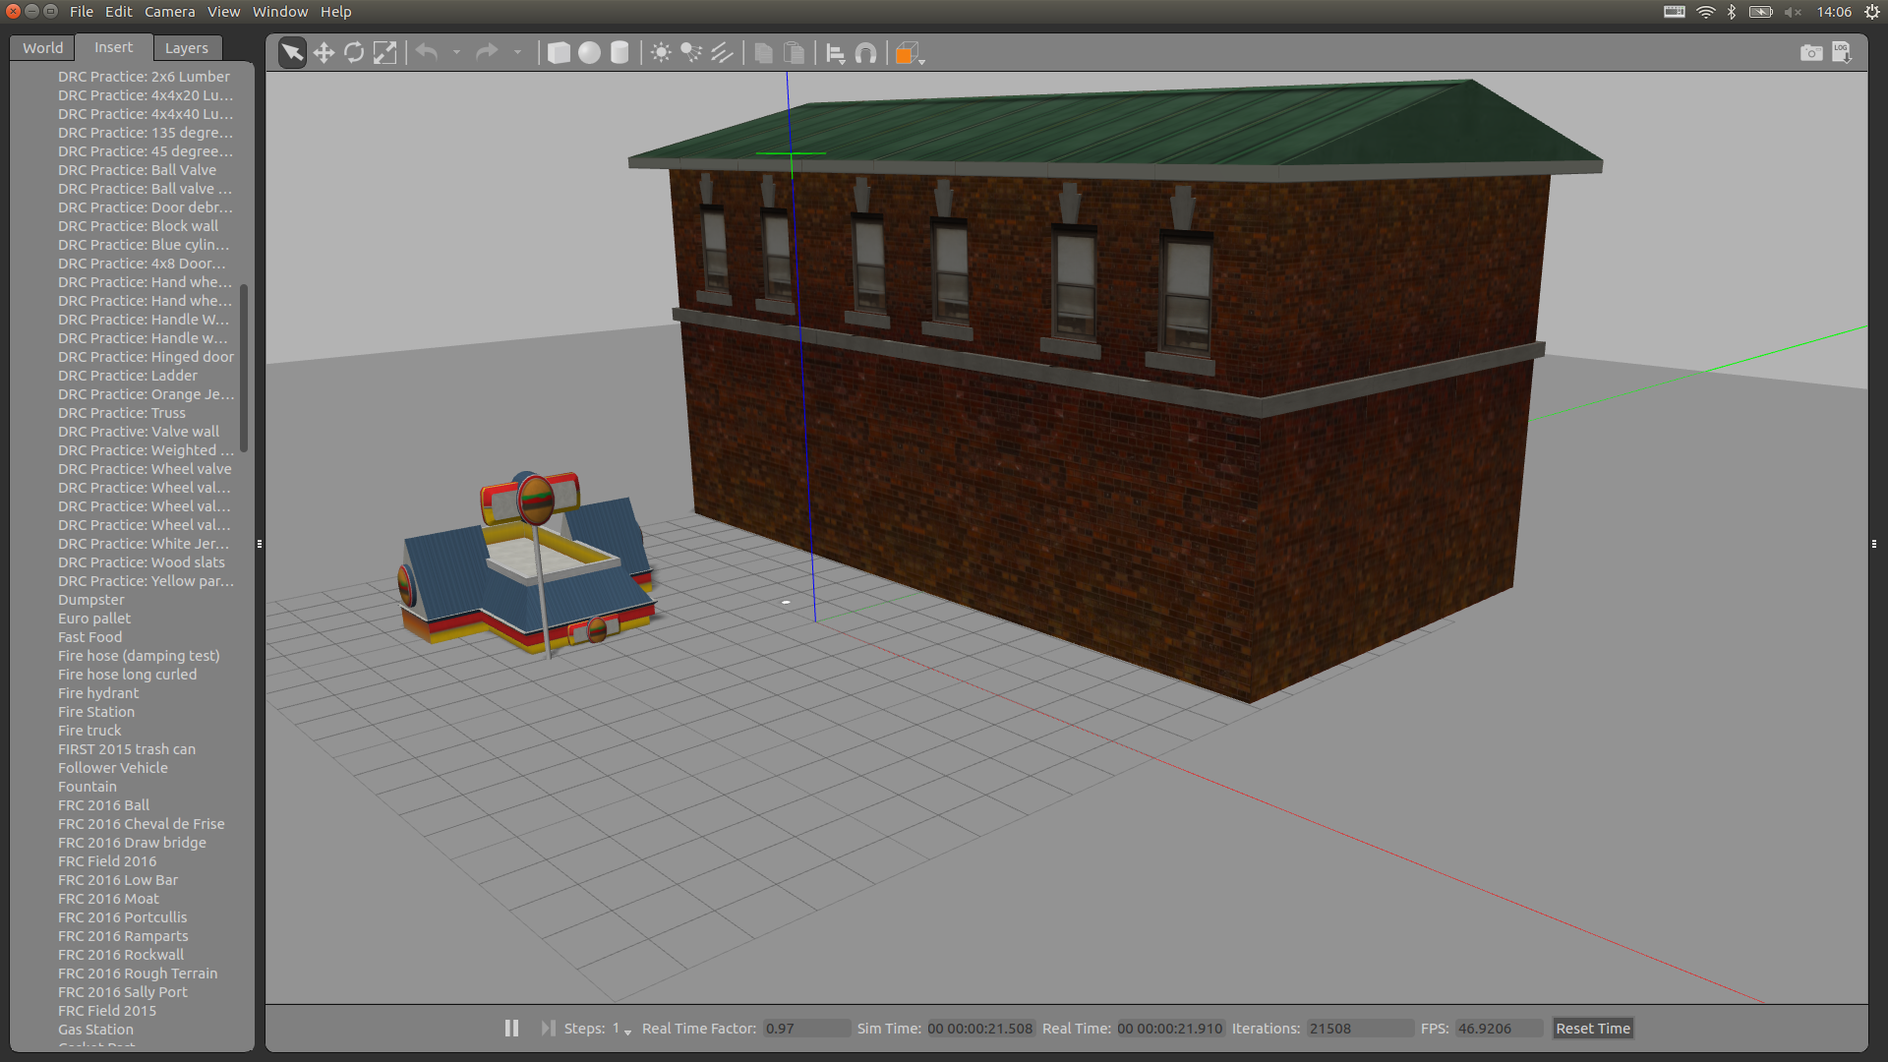Select the rotate mode tool
This screenshot has width=1888, height=1062.
354,53
